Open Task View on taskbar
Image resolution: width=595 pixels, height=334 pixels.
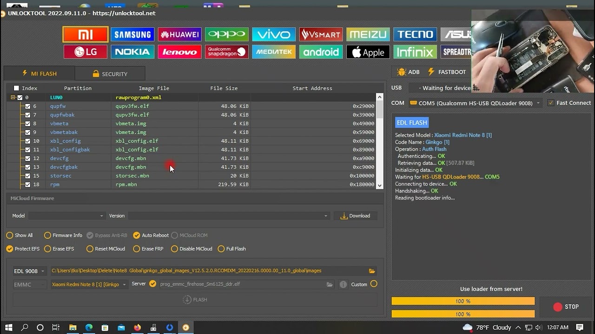coord(56,328)
